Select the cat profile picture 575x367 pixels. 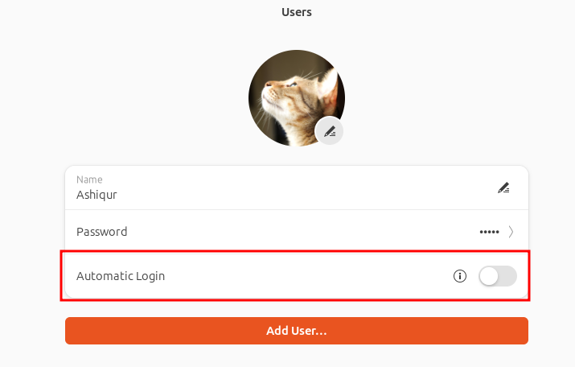coord(297,98)
